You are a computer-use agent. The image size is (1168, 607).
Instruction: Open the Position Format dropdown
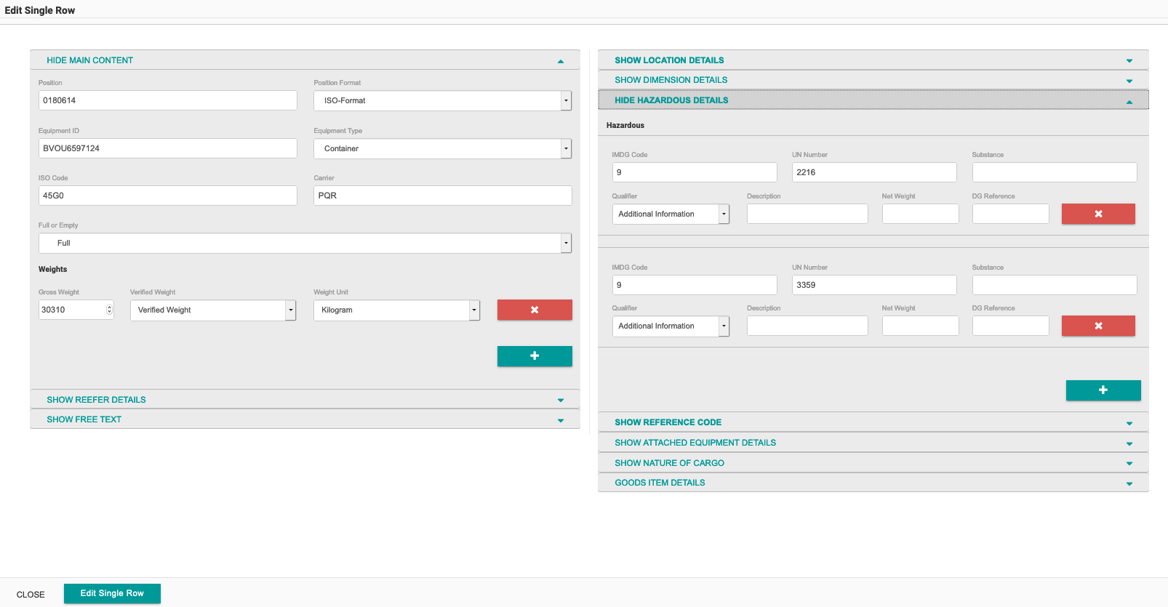pos(566,101)
